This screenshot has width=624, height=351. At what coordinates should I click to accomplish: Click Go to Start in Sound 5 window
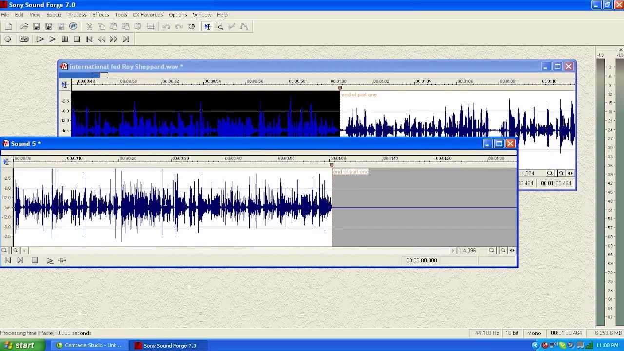click(x=8, y=261)
